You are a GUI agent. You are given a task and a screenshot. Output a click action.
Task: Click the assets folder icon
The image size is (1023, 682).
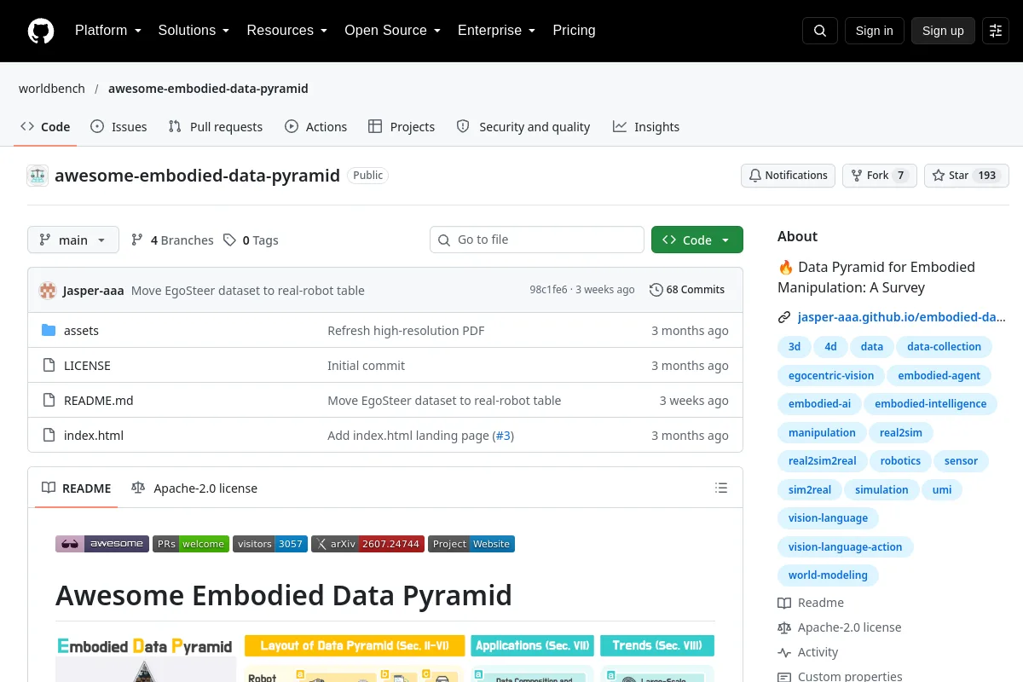(x=49, y=331)
